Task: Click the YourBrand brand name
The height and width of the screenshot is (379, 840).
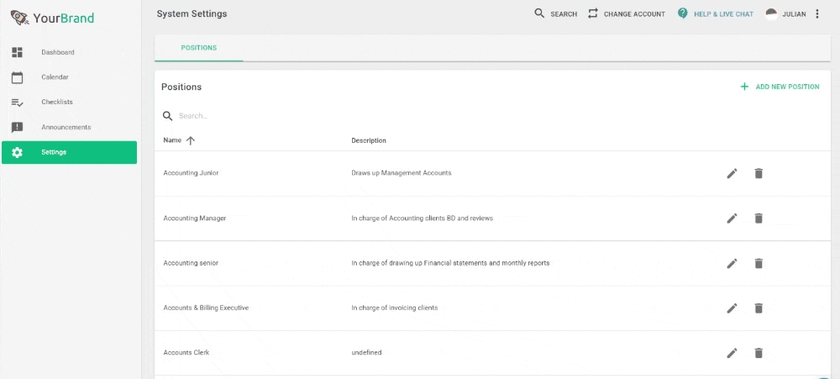Action: (x=63, y=18)
